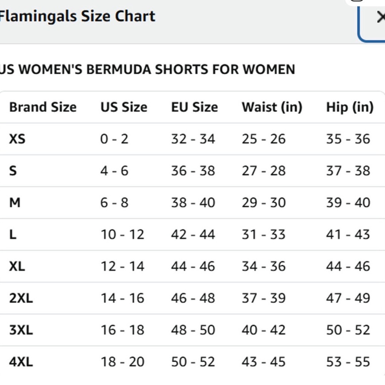Select the Hip (in) column header
Image resolution: width=385 pixels, height=385 pixels.
pos(350,107)
